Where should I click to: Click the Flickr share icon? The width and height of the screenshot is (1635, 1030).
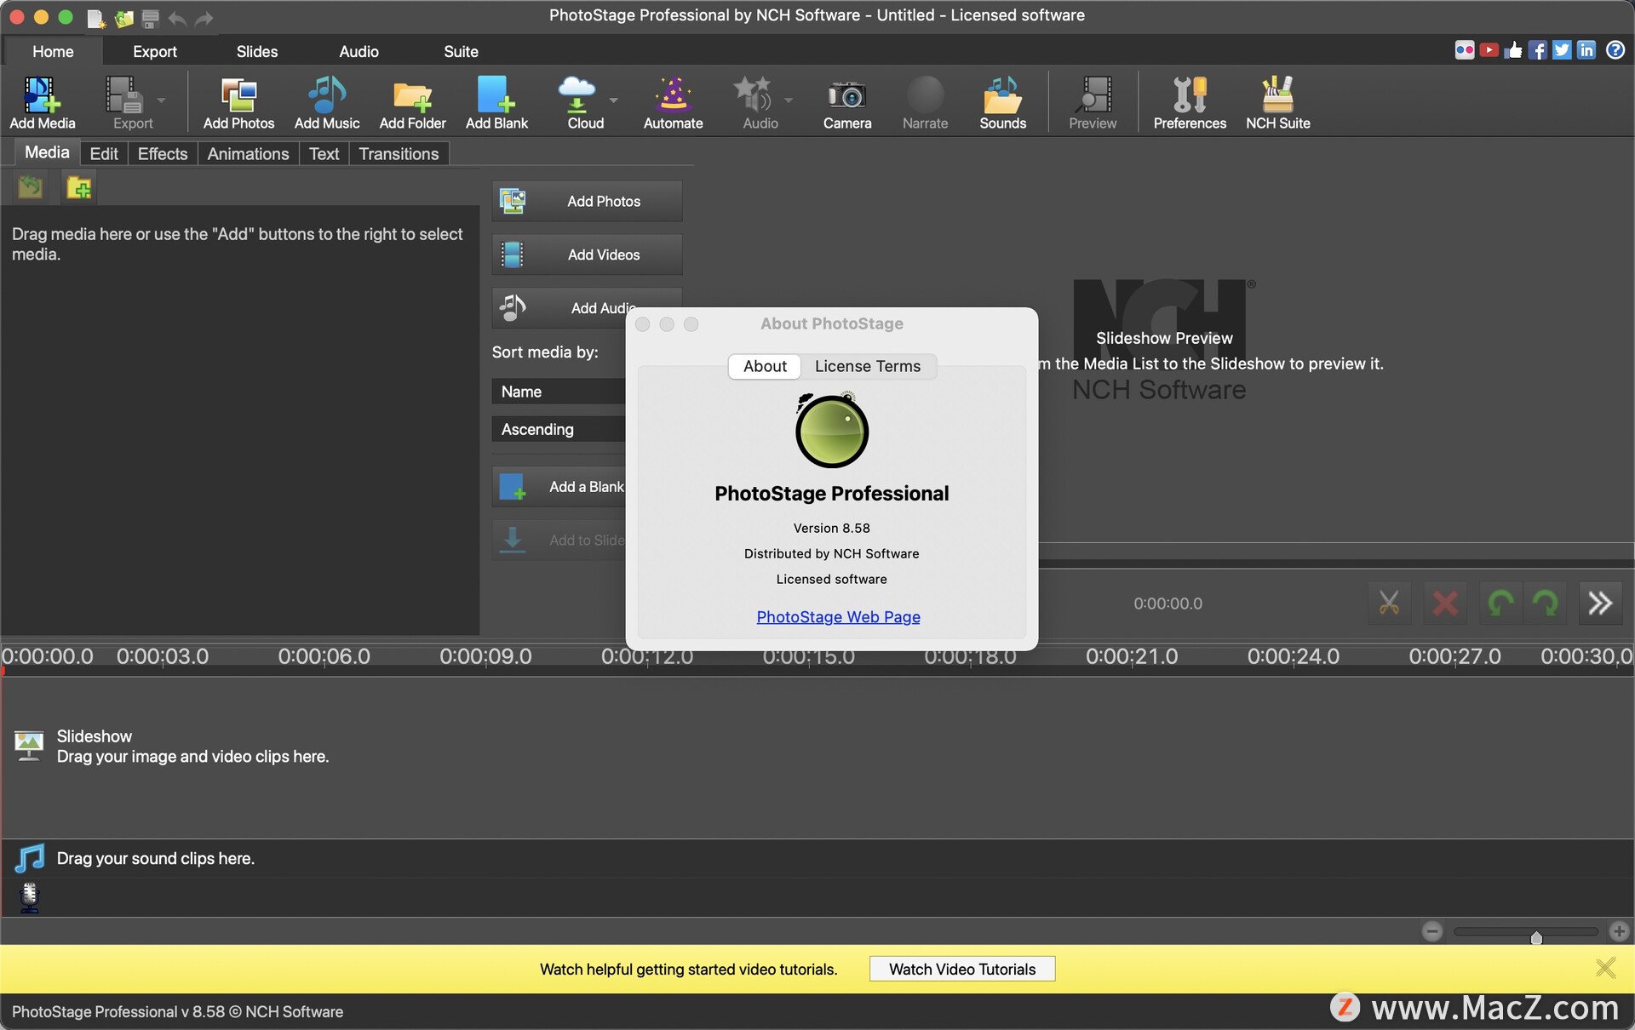tap(1464, 50)
